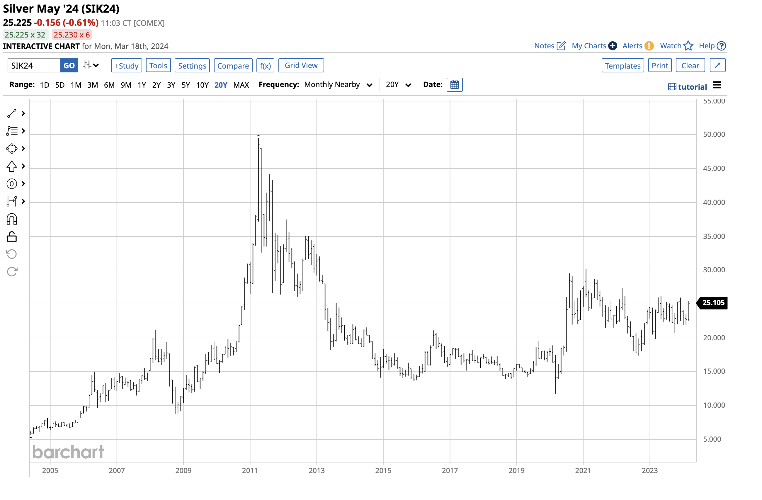
Task: Switch range to MAX
Action: 241,85
